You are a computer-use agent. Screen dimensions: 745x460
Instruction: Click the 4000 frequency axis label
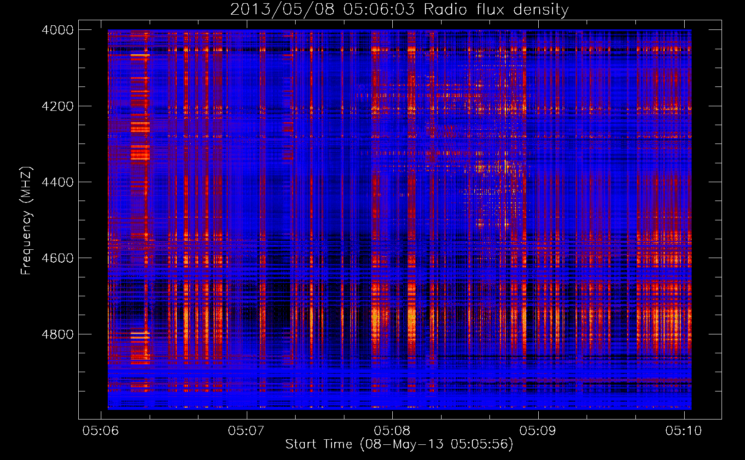click(58, 30)
